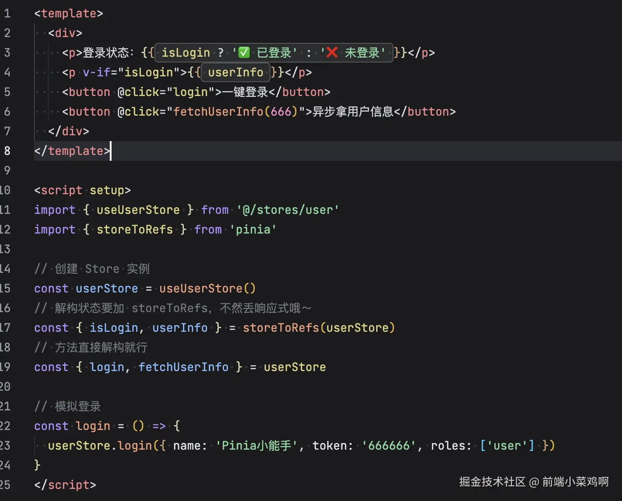The width and height of the screenshot is (622, 501).
Task: Click the 'pinia' module string on line 12
Action: tap(253, 229)
